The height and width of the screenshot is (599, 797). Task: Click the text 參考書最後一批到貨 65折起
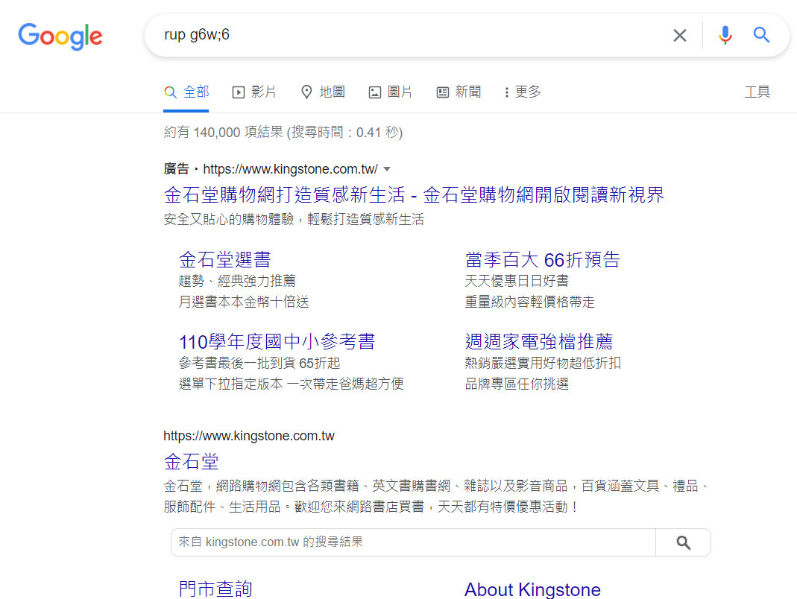(x=259, y=364)
